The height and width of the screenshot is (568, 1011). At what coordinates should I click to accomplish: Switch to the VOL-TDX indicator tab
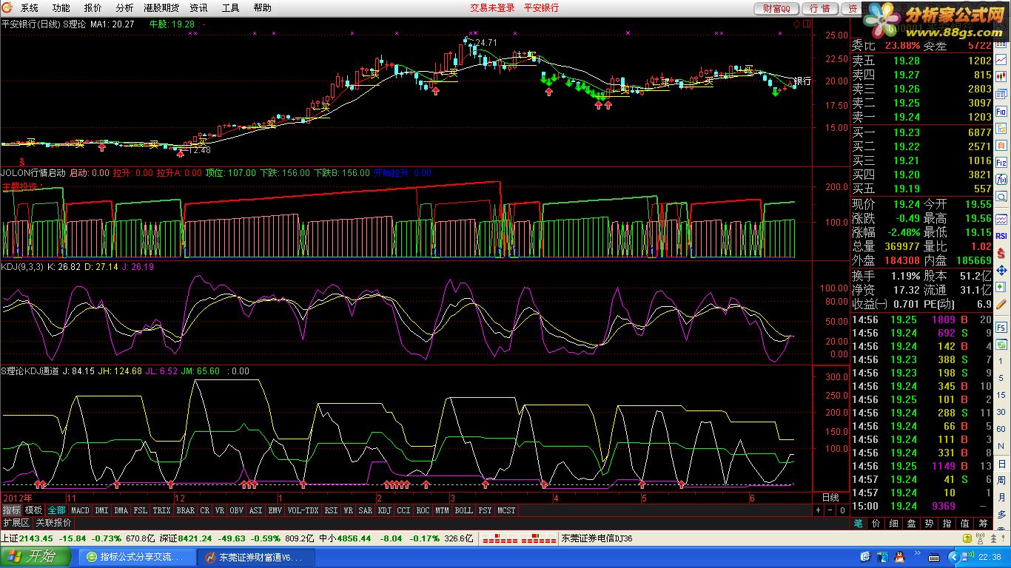tap(303, 510)
